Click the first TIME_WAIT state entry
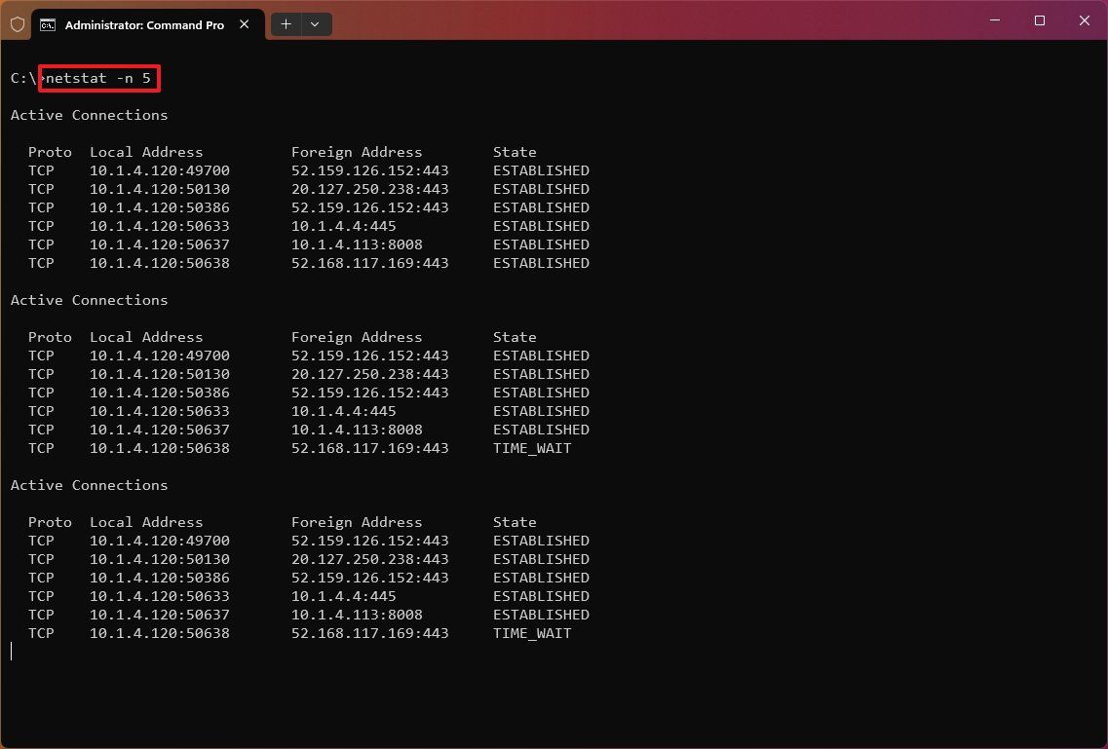This screenshot has height=749, width=1108. 532,448
